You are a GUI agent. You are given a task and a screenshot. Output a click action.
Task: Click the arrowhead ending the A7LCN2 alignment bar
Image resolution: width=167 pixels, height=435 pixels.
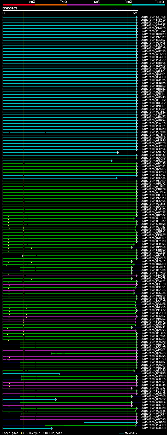(x=112, y=161)
